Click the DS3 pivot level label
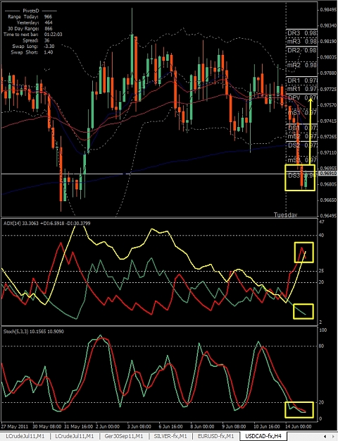Screen dimensions: 338x441 coord(294,176)
